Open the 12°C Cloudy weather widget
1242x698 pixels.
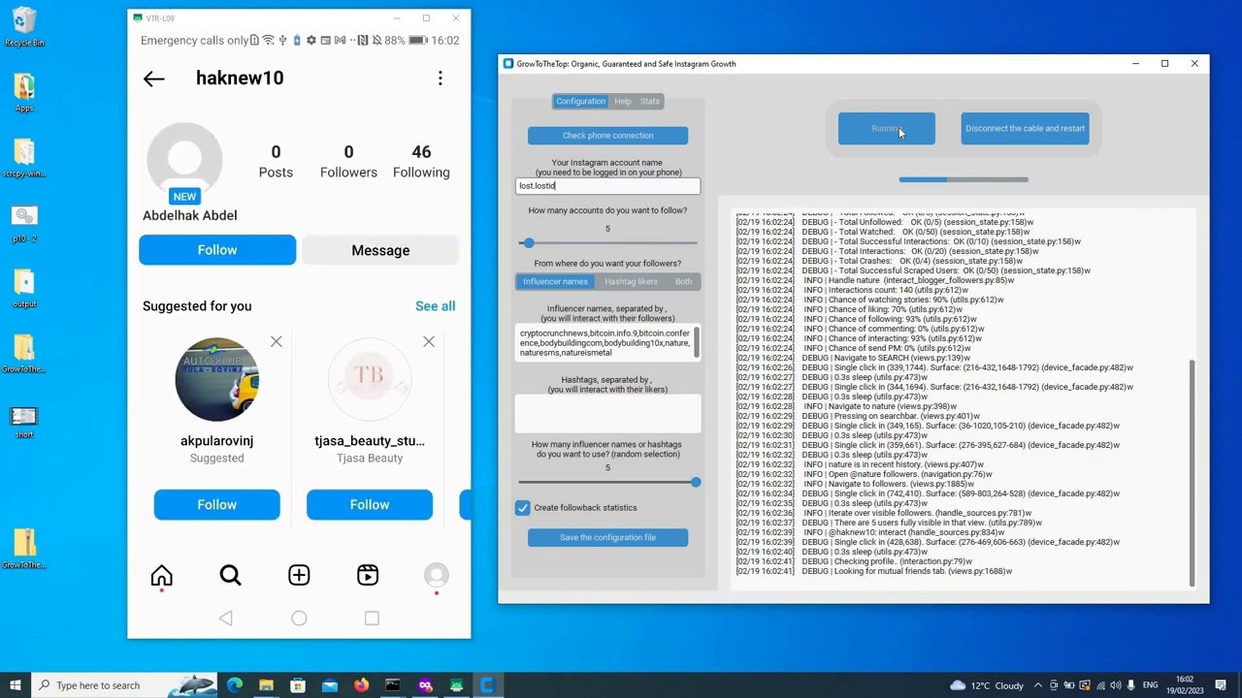coord(987,685)
